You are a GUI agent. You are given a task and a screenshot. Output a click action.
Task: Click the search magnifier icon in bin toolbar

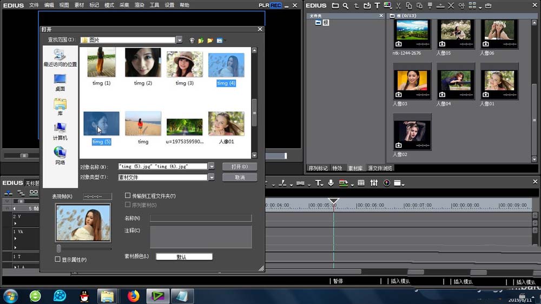coord(345,6)
